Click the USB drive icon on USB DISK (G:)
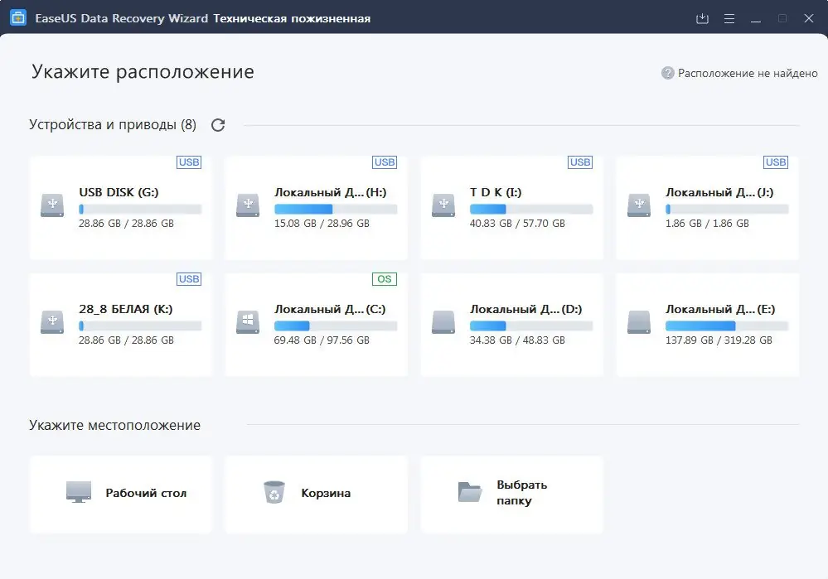Image resolution: width=828 pixels, height=579 pixels. pyautogui.click(x=51, y=207)
